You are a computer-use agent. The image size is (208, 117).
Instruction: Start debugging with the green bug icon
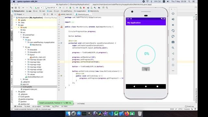point(70,8)
